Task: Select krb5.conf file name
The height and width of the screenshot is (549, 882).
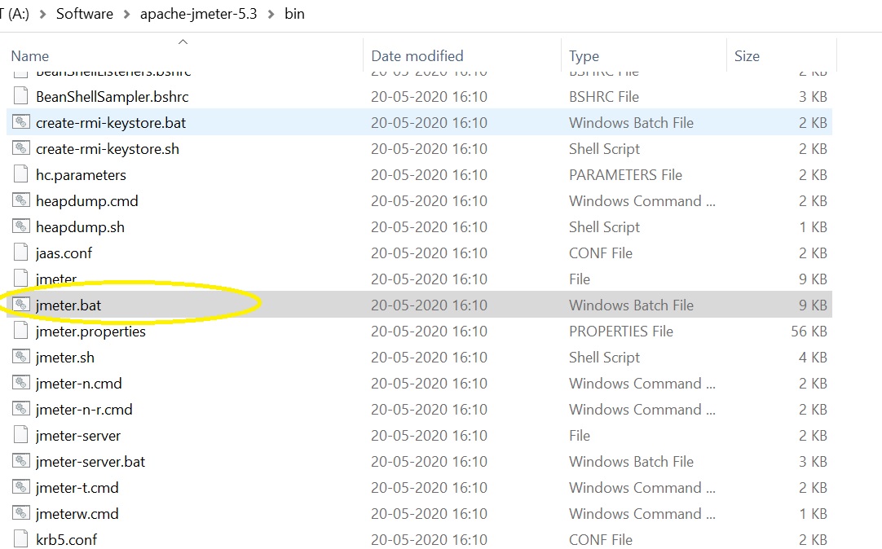Action: (66, 539)
